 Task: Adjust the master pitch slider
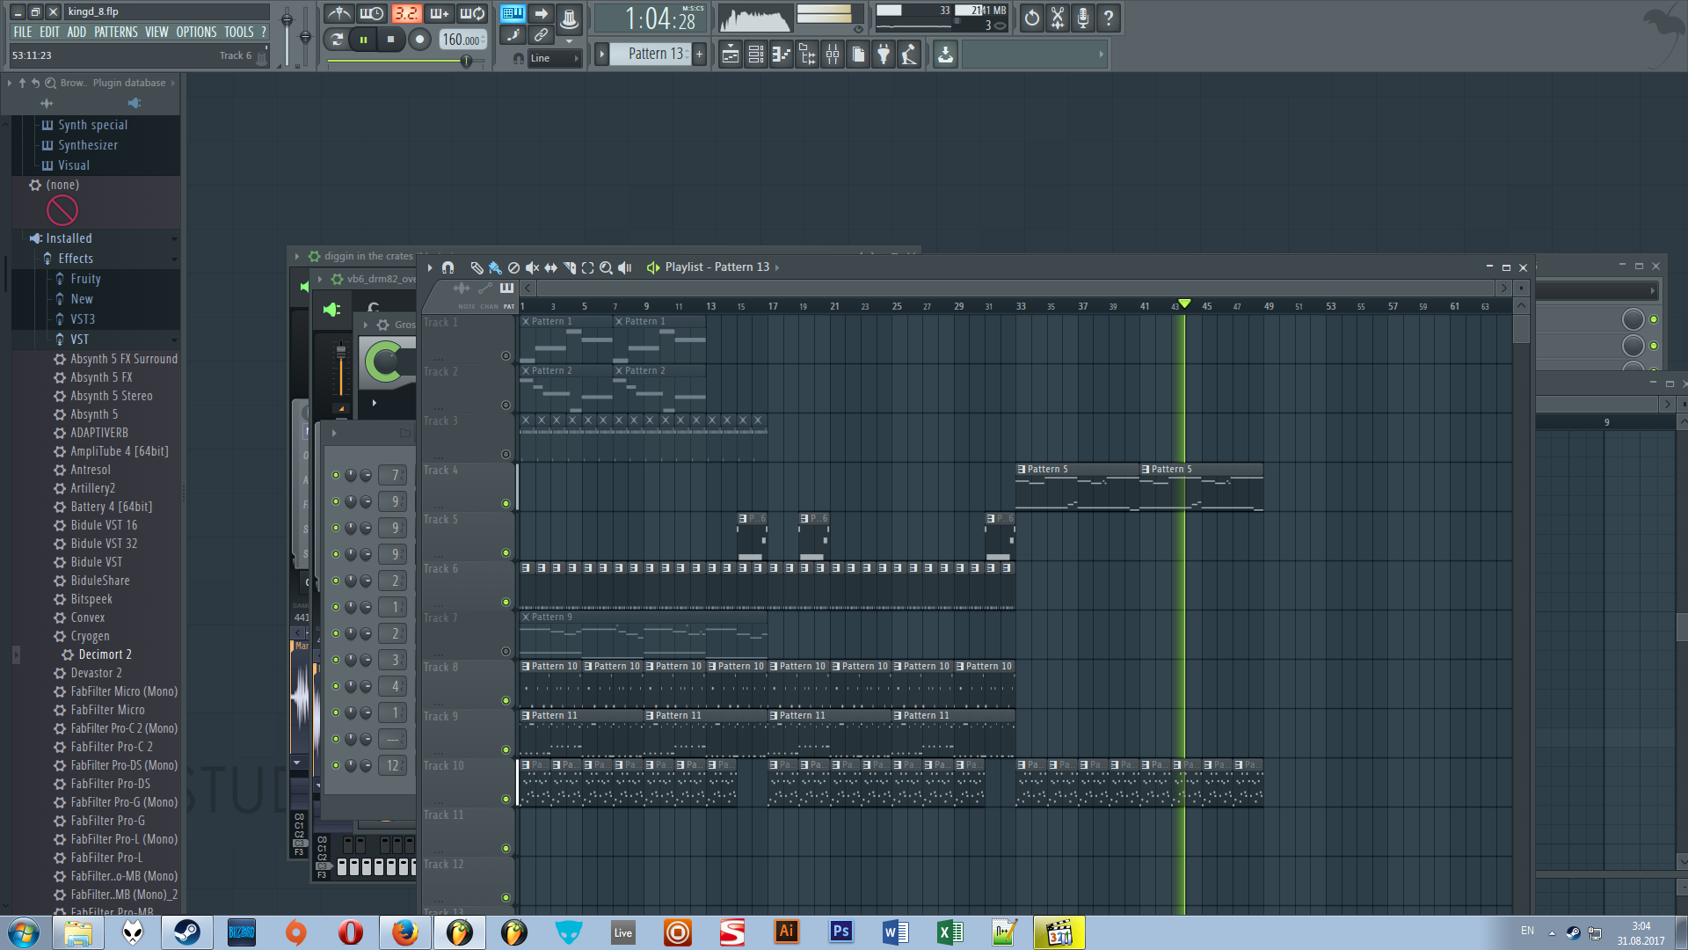coord(305,35)
